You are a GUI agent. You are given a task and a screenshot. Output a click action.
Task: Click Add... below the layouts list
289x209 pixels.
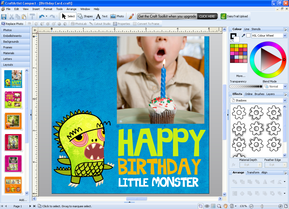point(23,200)
